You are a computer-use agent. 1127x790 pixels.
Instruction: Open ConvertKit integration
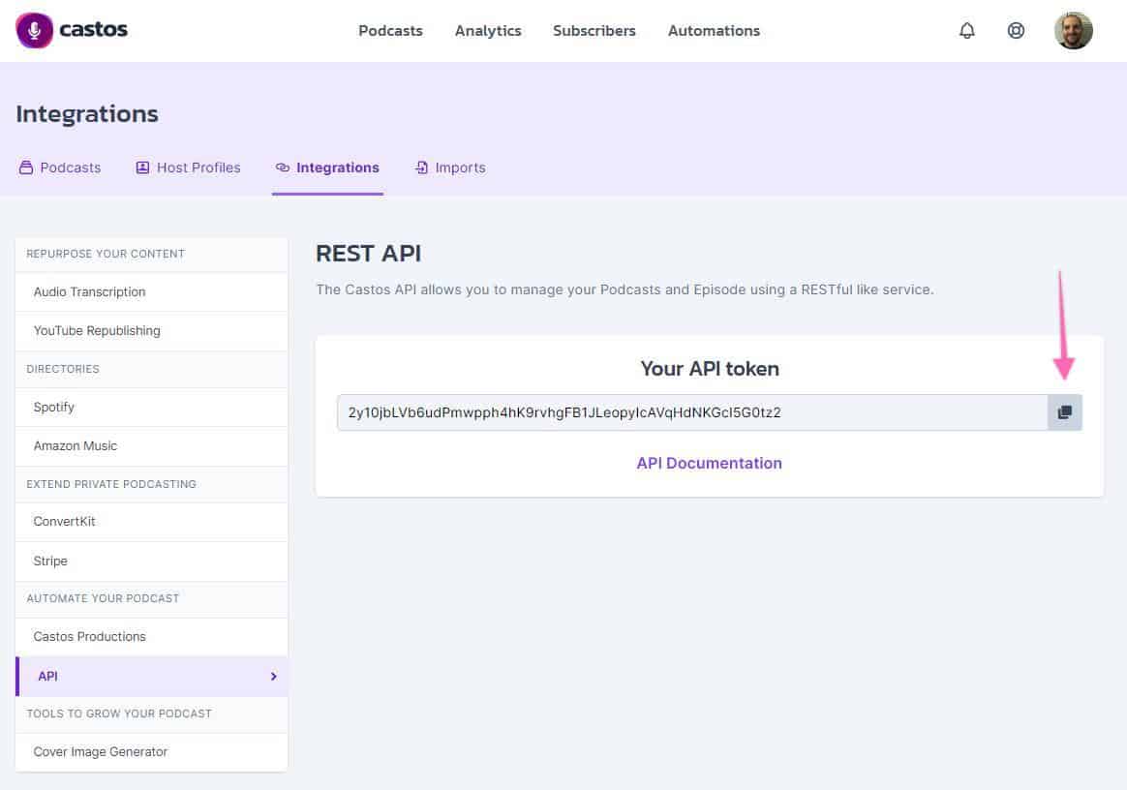pyautogui.click(x=151, y=521)
